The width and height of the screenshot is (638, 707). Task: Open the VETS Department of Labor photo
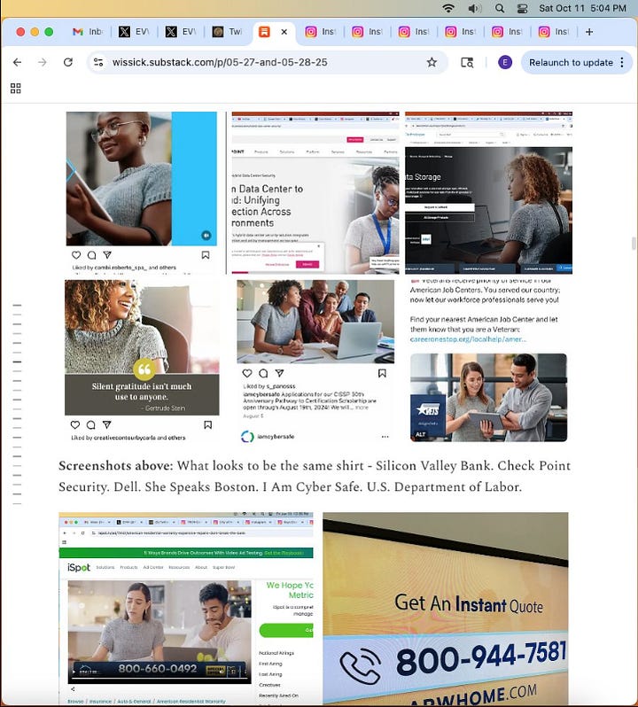tap(489, 397)
